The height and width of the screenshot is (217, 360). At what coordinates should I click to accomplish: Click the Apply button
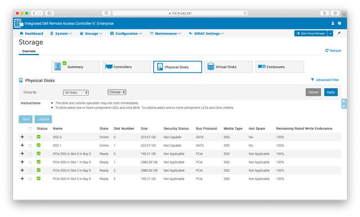(331, 92)
